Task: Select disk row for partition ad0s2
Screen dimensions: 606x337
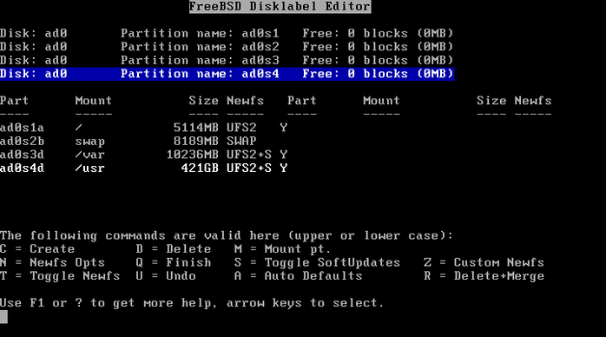Action: coord(227,47)
